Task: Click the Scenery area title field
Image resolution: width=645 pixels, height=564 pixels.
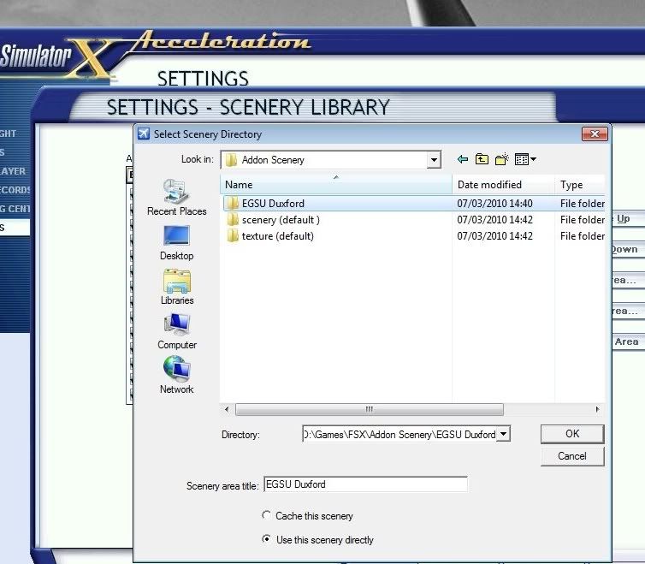Action: point(365,484)
